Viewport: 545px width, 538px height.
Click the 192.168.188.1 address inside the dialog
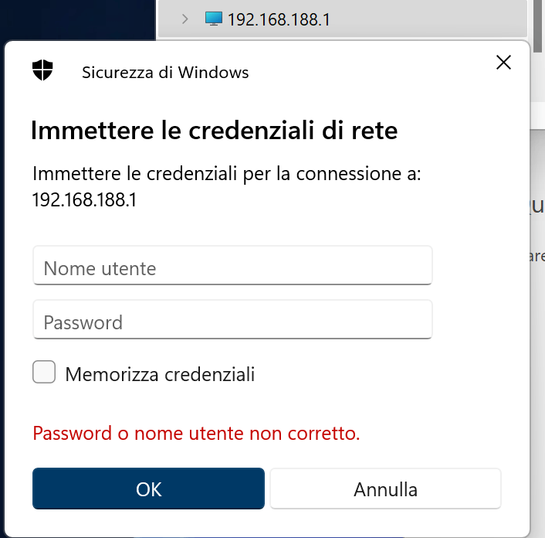tap(83, 199)
